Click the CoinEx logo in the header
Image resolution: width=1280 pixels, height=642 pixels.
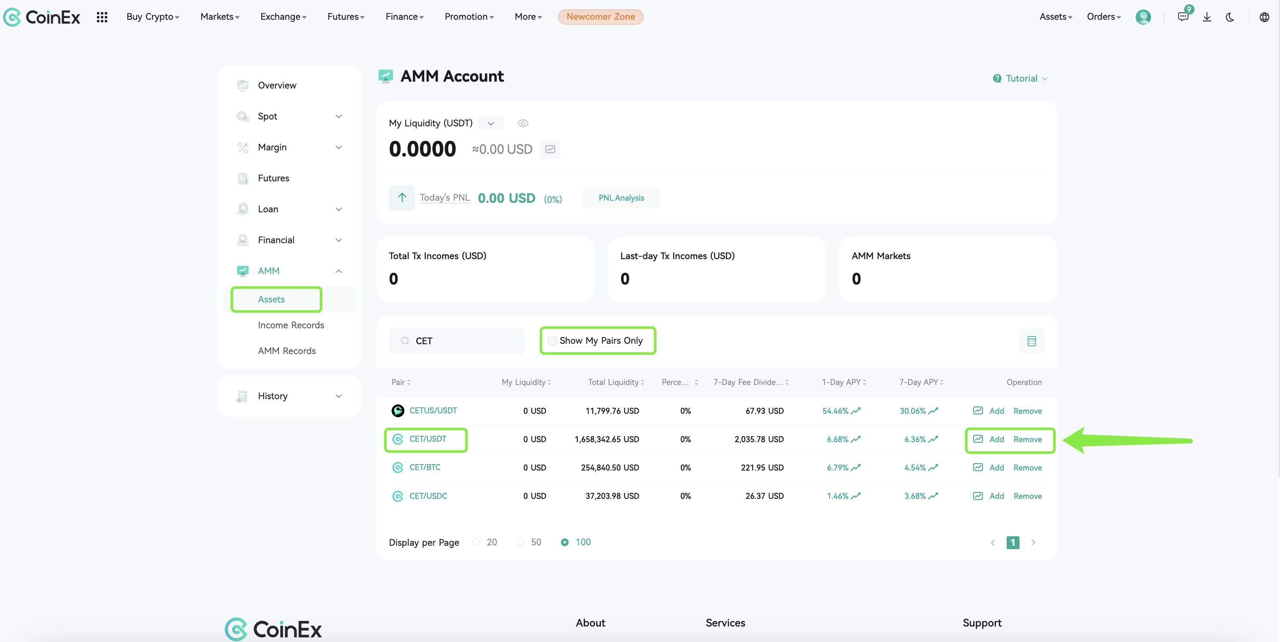[42, 17]
